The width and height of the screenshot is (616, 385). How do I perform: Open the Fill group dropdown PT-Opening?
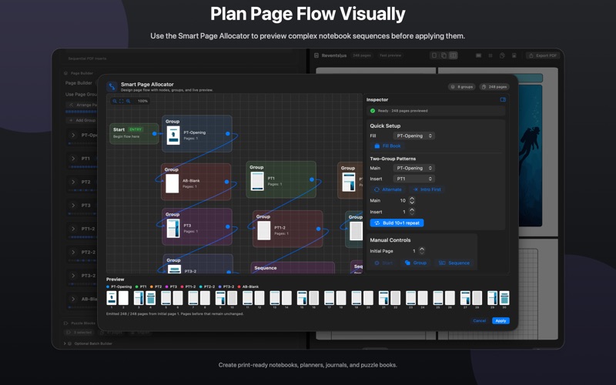[x=414, y=136]
